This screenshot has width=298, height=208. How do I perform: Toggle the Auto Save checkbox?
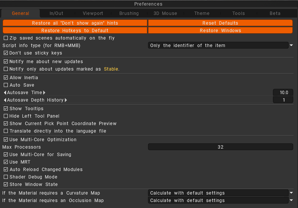(6, 85)
